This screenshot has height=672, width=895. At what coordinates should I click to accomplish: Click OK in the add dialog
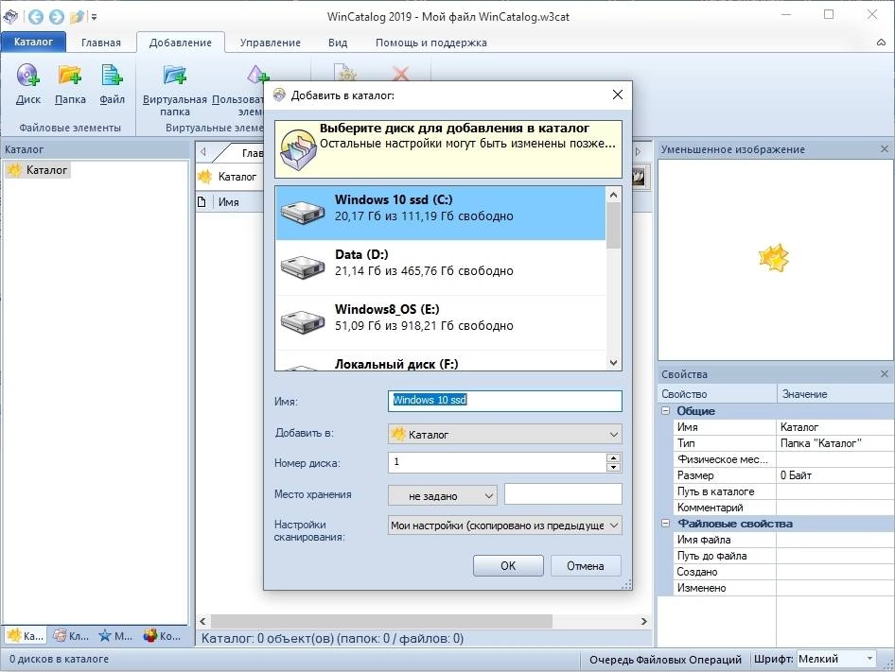coord(508,566)
